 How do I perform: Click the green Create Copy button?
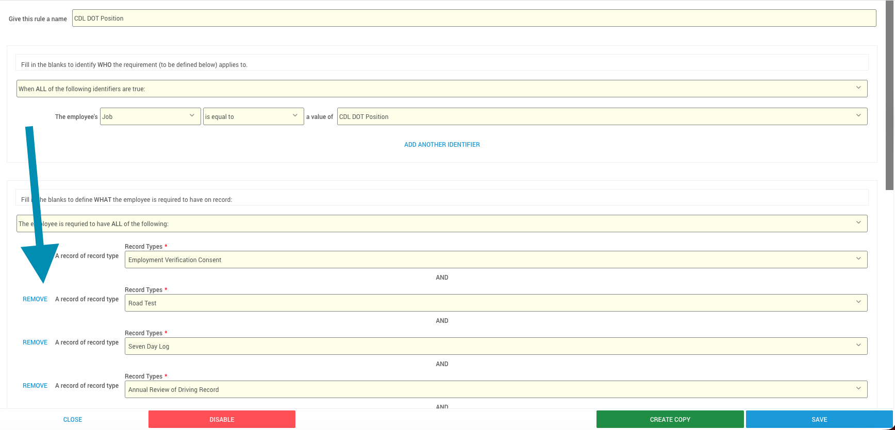(670, 419)
